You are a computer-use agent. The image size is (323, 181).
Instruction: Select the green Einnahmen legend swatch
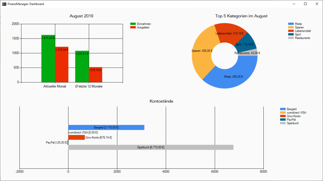tap(133, 24)
